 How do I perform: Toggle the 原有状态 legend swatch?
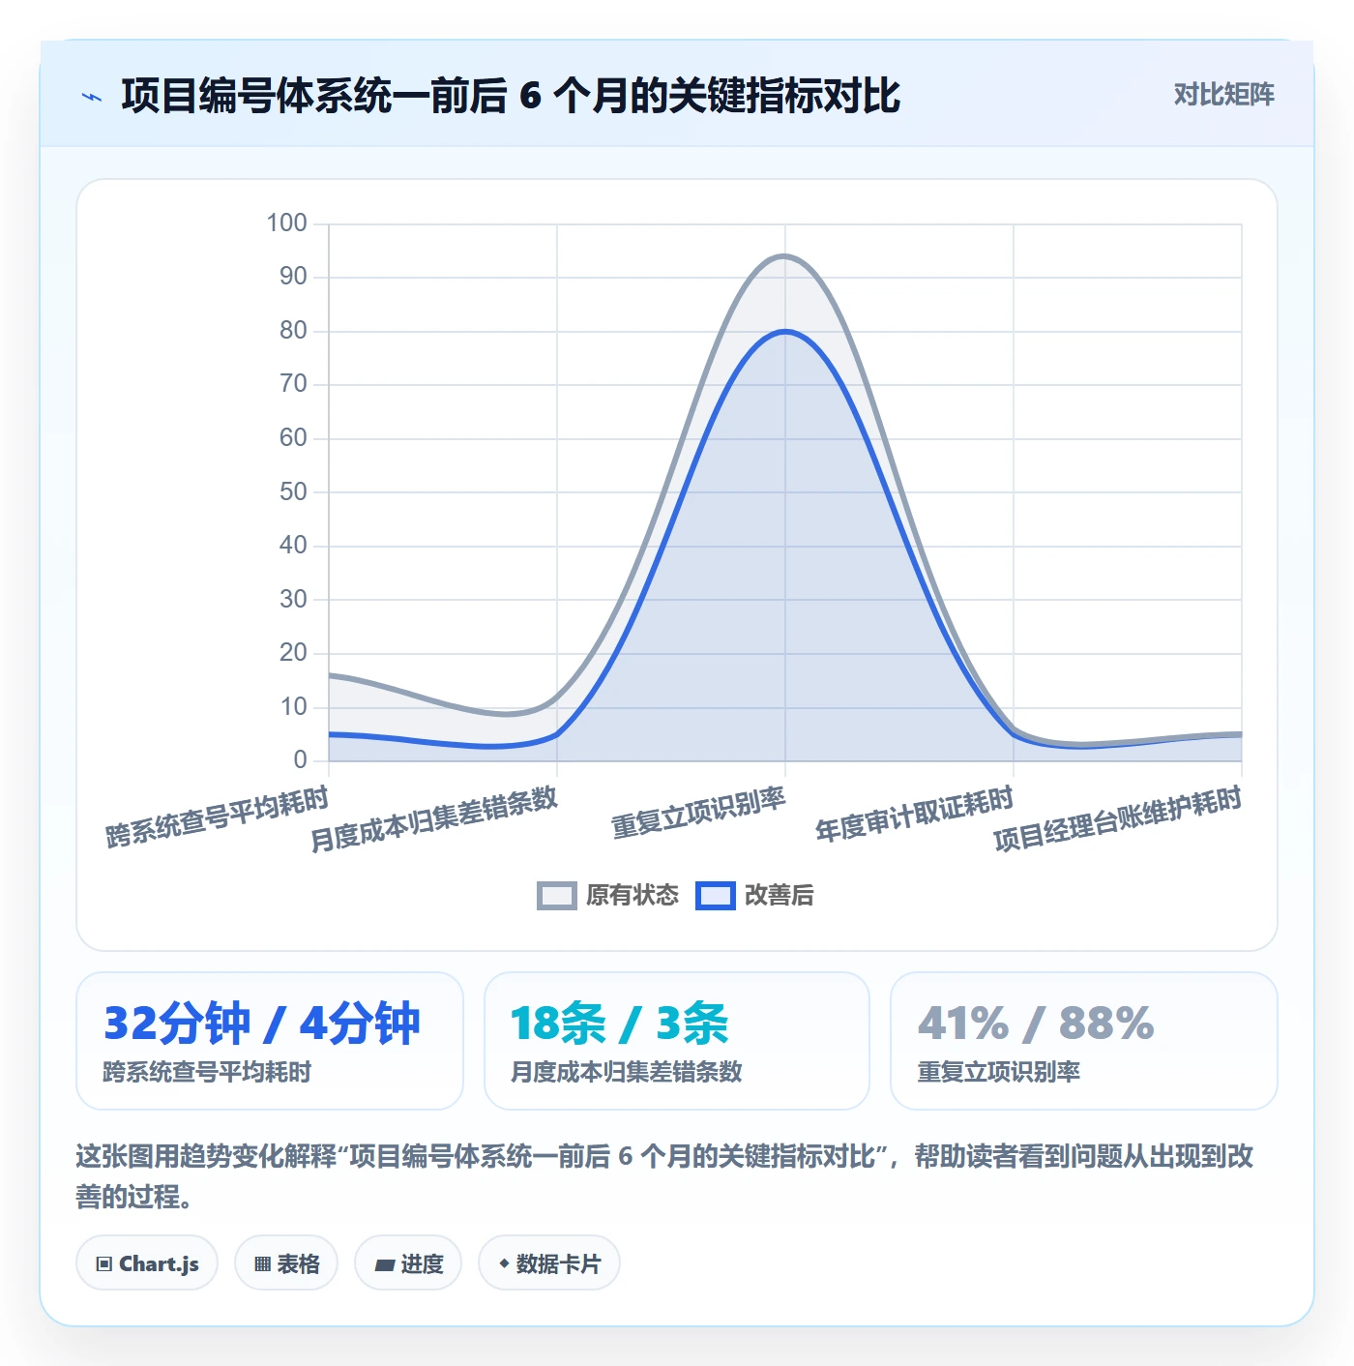point(557,896)
